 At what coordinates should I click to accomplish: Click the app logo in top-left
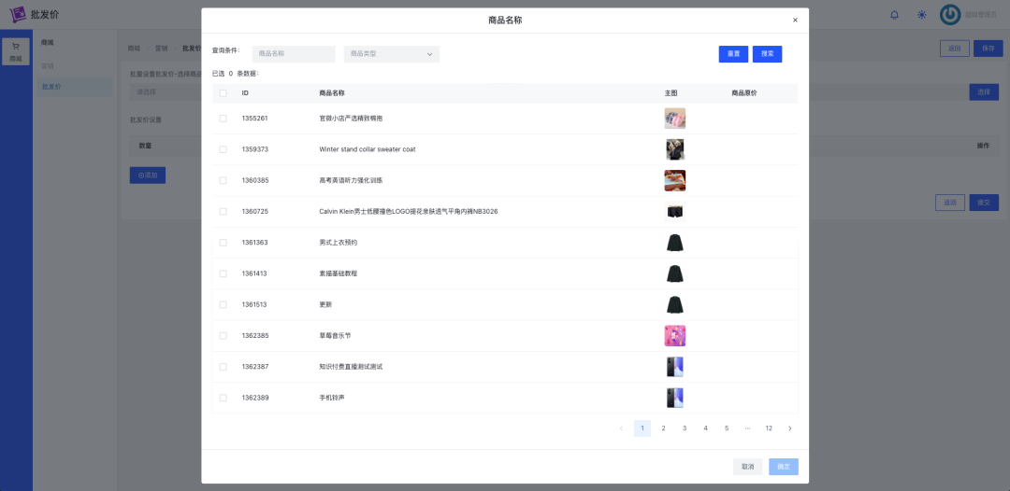17,15
